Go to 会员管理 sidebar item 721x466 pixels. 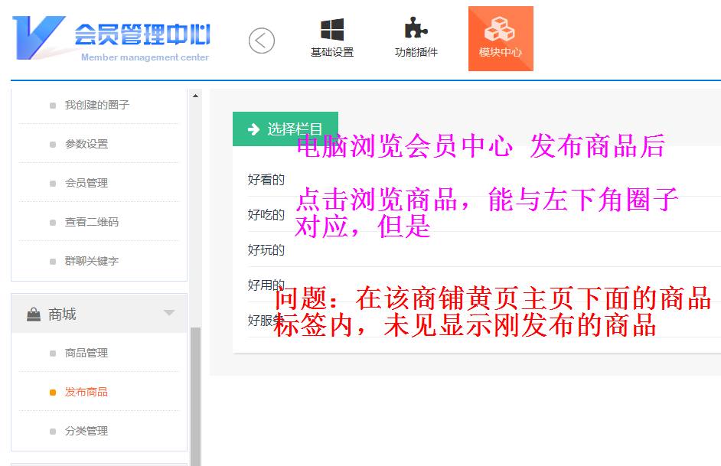click(x=86, y=183)
